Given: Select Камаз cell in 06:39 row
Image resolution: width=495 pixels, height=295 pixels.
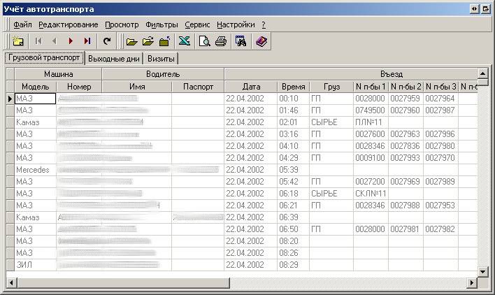Looking at the screenshot, I should (36, 217).
